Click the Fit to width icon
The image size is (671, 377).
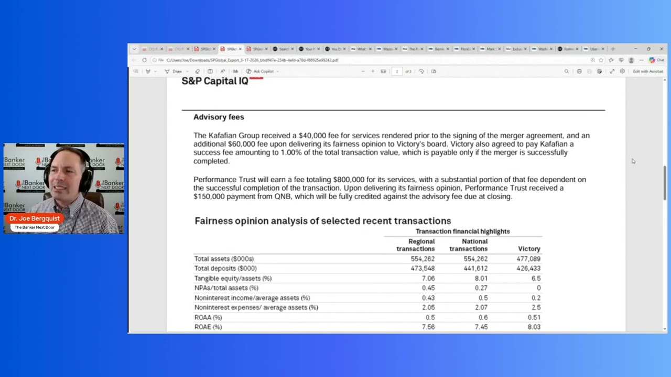coord(383,71)
